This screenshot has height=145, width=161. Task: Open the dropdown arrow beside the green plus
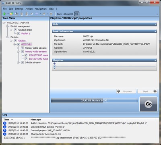(x=8, y=14)
